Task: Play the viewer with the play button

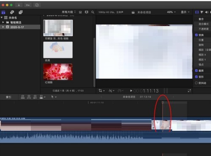Action: click(131, 91)
